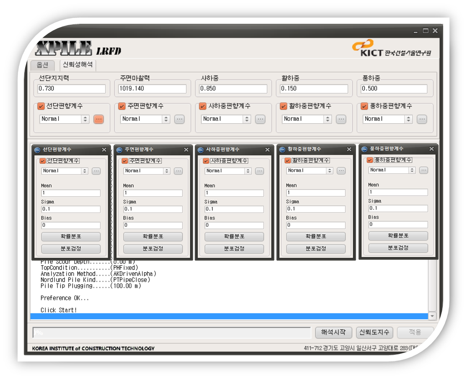
Task: Click the 활하중 input field showing 0.150
Action: tap(314, 89)
